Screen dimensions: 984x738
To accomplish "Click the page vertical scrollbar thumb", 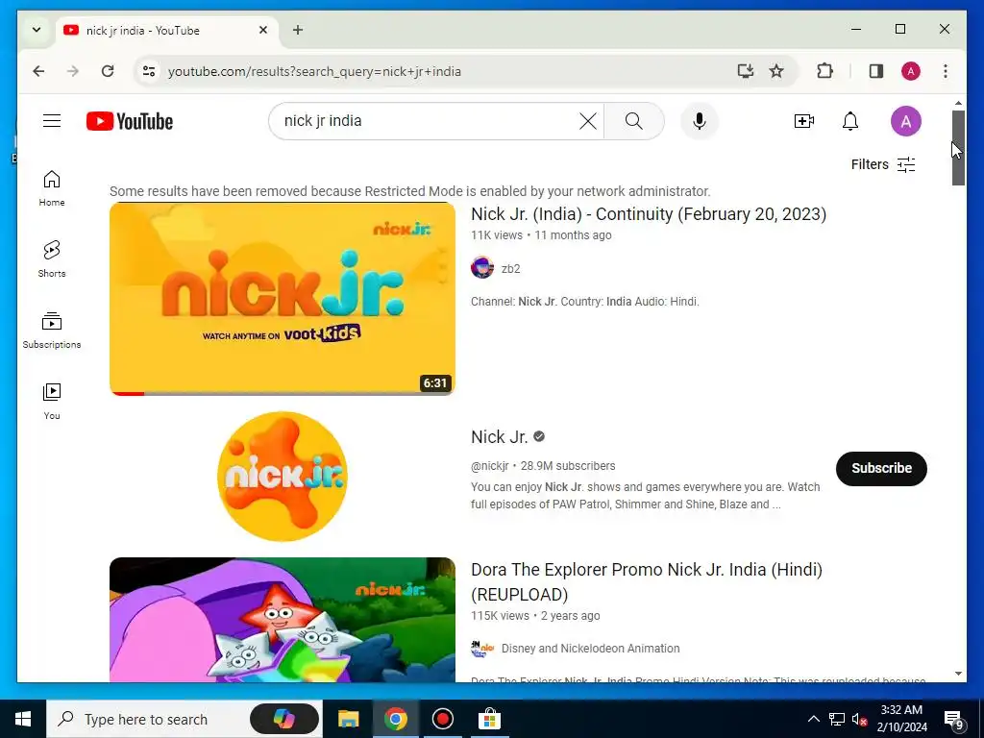I will click(x=958, y=148).
